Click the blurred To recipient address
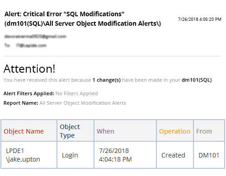 click(x=31, y=46)
